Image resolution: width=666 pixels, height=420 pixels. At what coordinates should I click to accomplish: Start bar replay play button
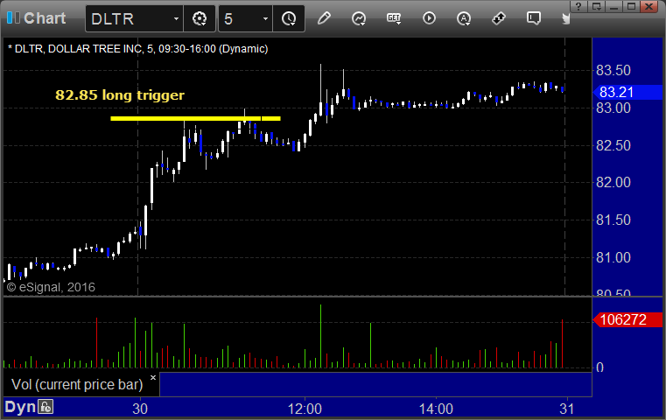click(429, 18)
